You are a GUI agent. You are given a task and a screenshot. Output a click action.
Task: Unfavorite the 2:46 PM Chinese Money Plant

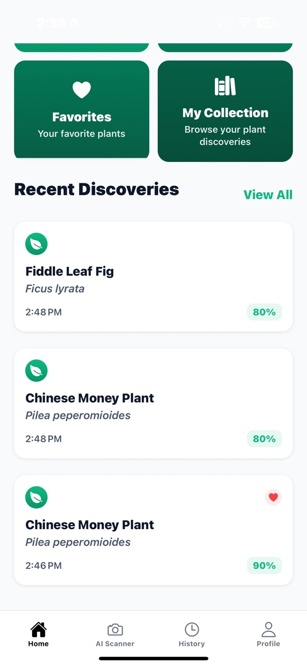pos(273,497)
